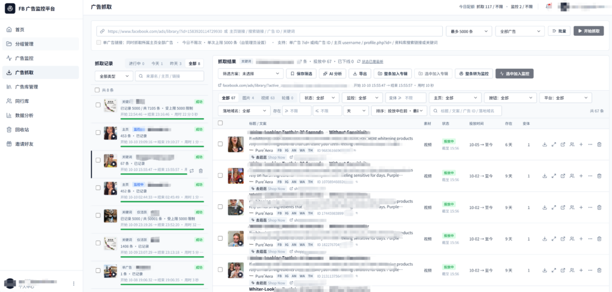Open the 按钮: 全部 dropdown
This screenshot has height=292, width=612.
pyautogui.click(x=510, y=98)
